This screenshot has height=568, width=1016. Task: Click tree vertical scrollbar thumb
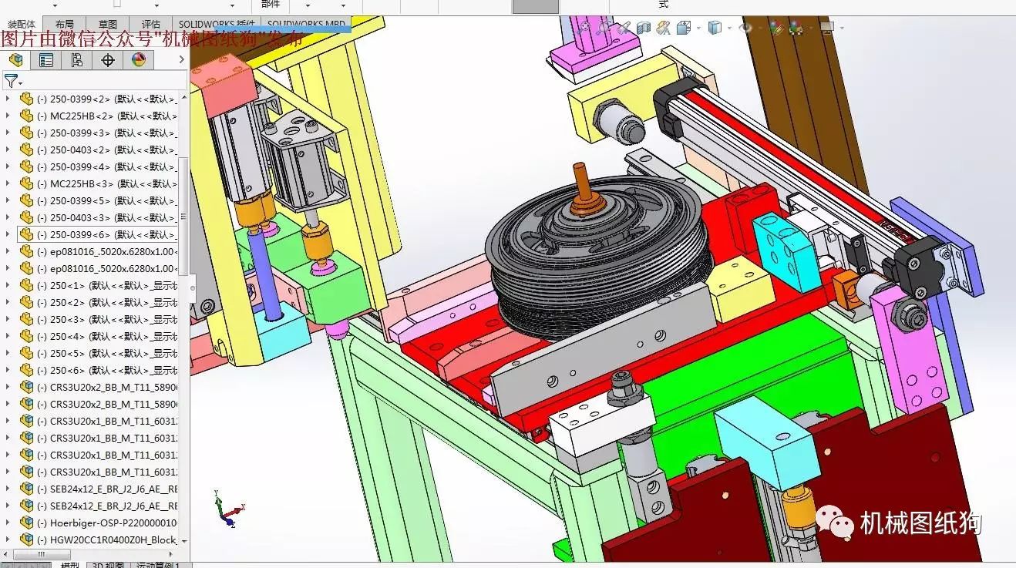(x=183, y=216)
